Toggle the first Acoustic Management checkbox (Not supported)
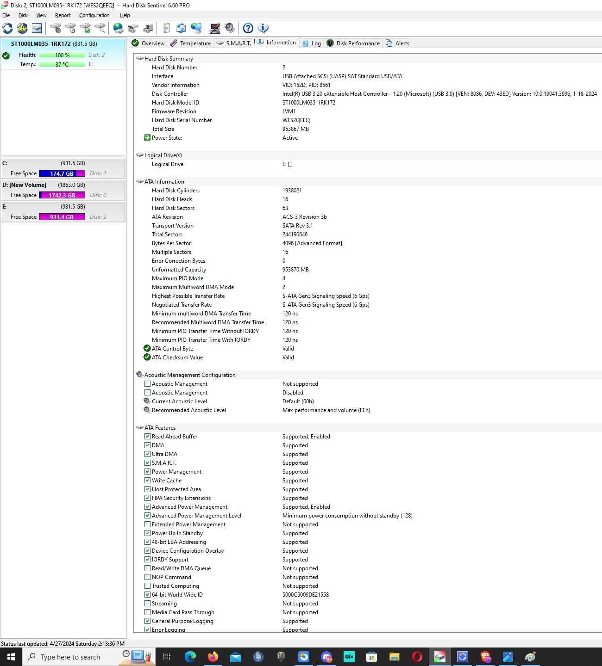Viewport: 602px width, 666px height. [147, 383]
